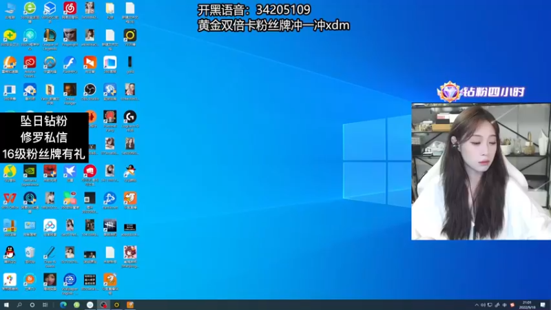The image size is (551, 310).
Task: Click the webcam video overlay
Action: pos(481,172)
